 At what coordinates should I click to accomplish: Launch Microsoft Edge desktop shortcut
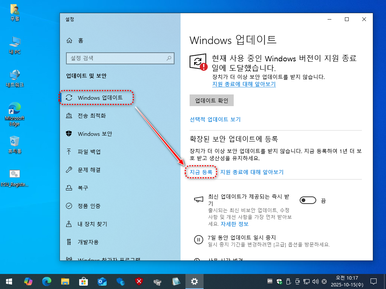point(15,114)
